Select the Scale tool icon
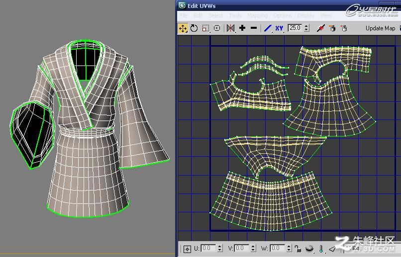This screenshot has width=401, height=257. (205, 28)
